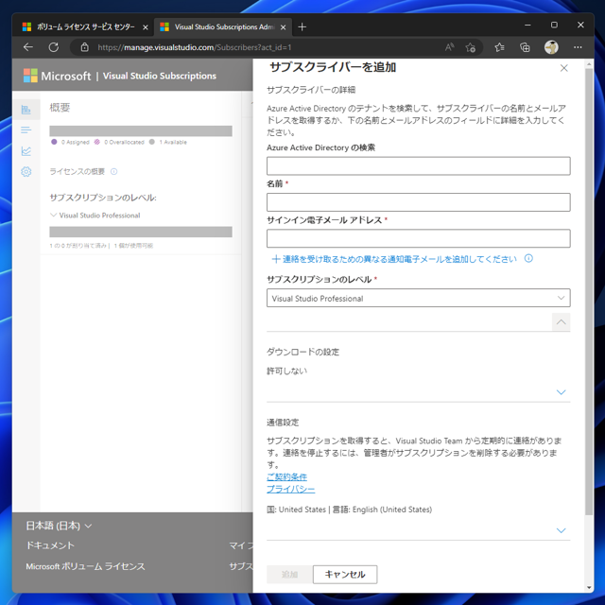
Task: Open Microsoft ボリューム ライセンス footer link
Action: [x=85, y=566]
